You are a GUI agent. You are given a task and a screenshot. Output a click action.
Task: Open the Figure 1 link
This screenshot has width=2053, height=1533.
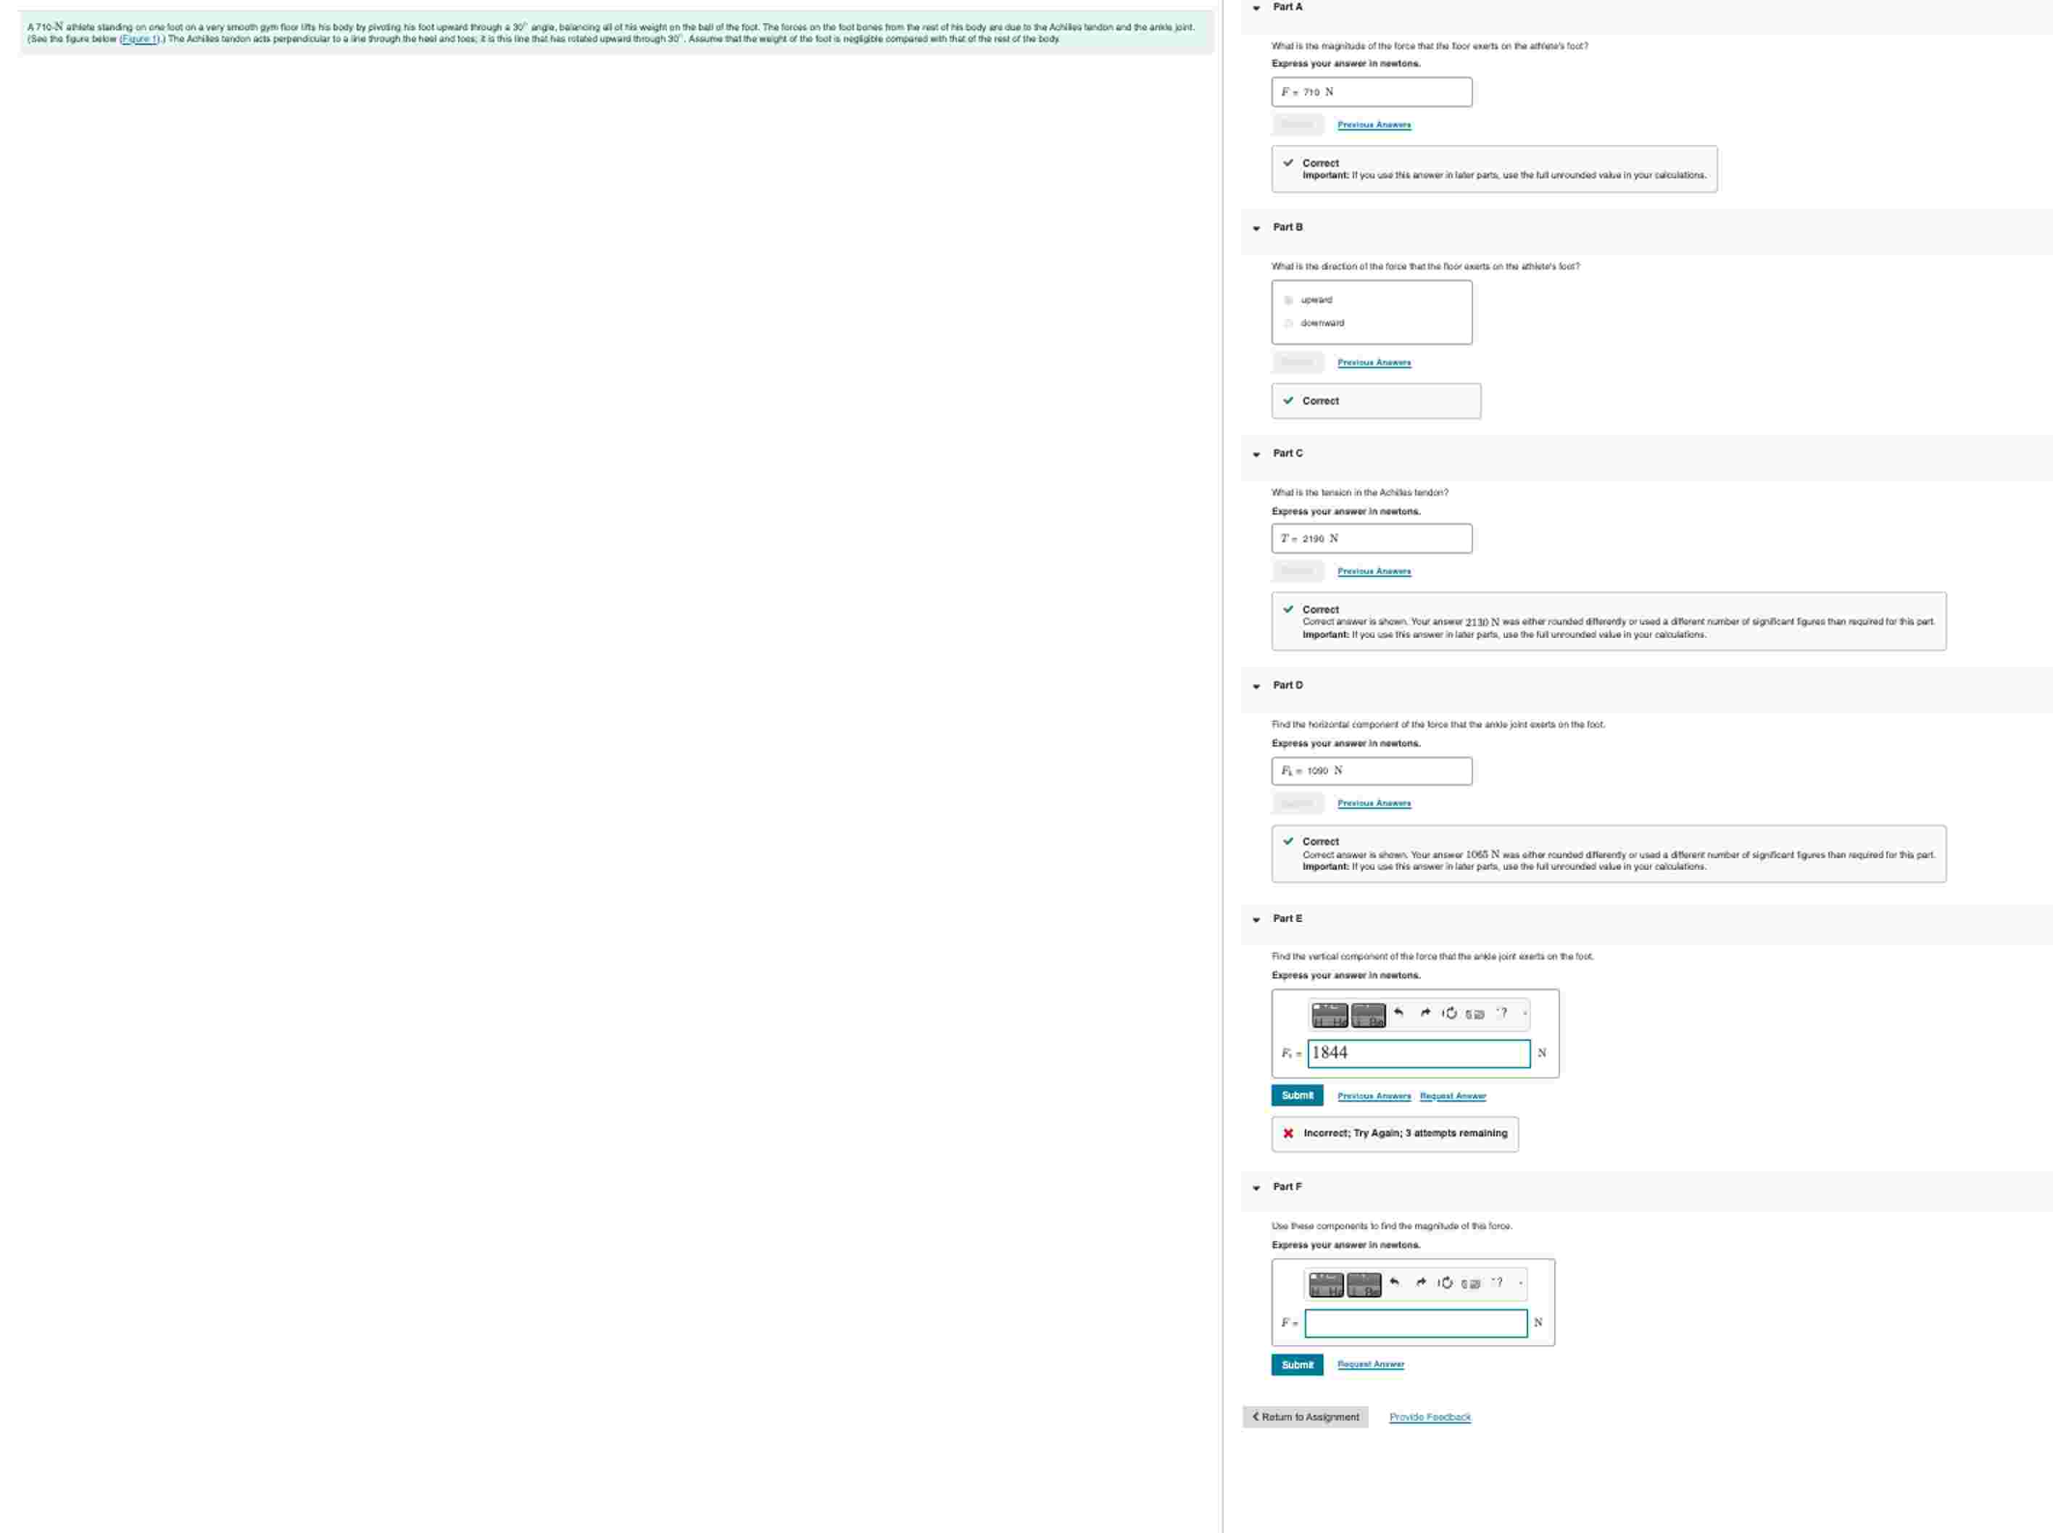[x=138, y=39]
